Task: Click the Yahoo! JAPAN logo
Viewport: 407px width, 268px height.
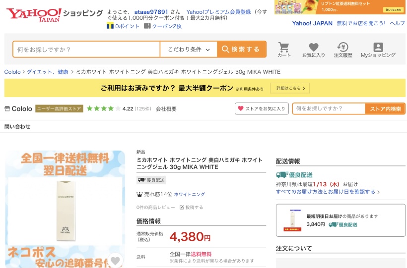Action: tap(34, 15)
